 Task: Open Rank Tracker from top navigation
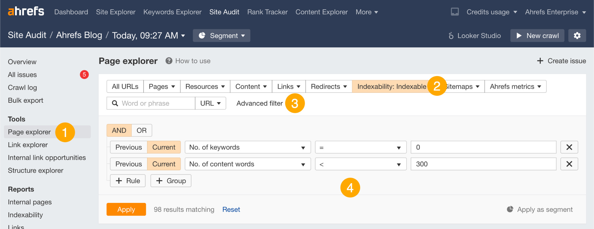267,12
